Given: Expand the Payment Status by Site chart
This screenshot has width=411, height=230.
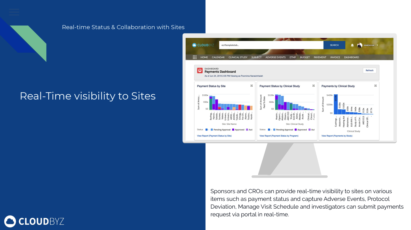Looking at the screenshot, I should pyautogui.click(x=251, y=86).
